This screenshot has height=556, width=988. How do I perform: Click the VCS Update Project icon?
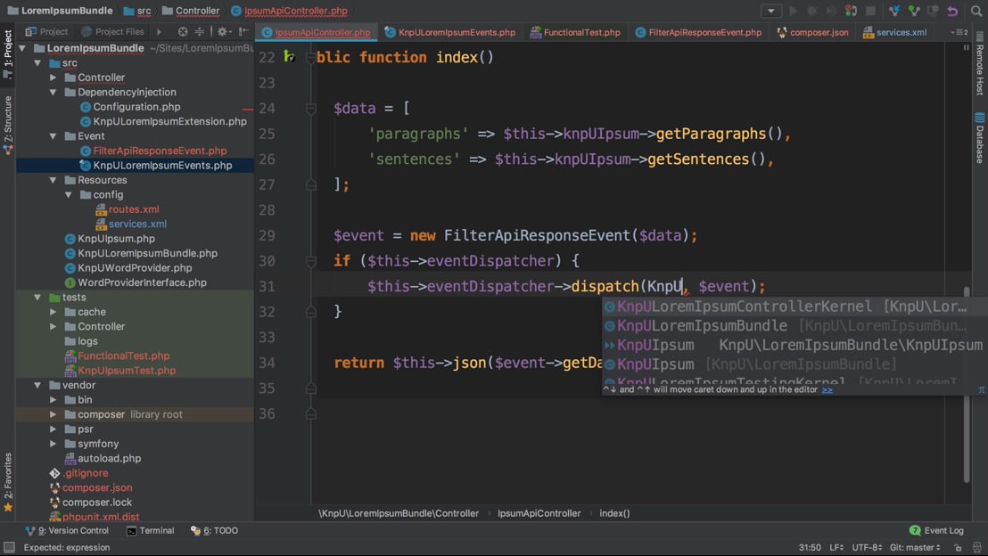pos(894,11)
